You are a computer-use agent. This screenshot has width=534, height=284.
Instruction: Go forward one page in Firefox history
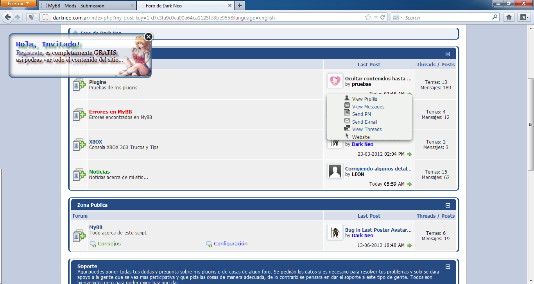pyautogui.click(x=18, y=17)
